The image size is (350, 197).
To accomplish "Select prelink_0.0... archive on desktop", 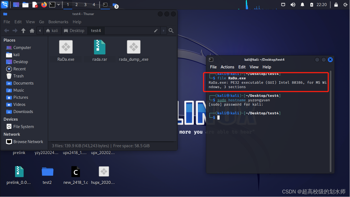I will coord(19,172).
